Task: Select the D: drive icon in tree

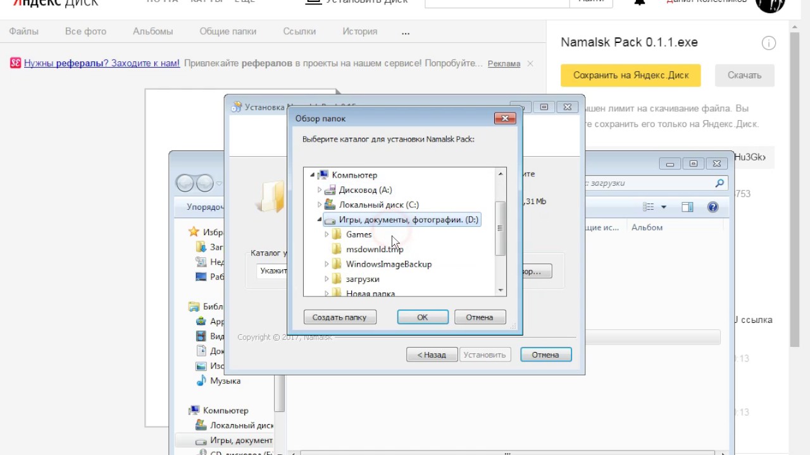Action: pos(330,220)
